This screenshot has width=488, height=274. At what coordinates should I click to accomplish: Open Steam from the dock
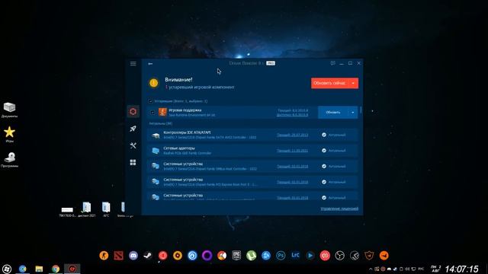(148, 256)
